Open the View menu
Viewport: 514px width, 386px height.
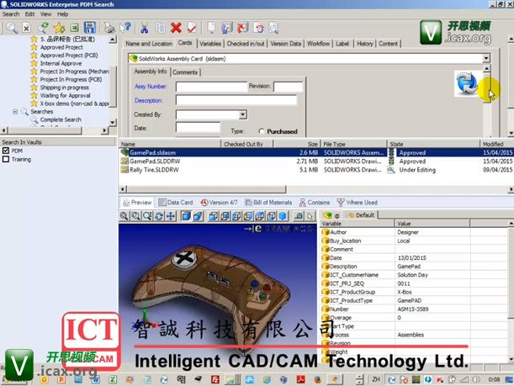(46, 14)
